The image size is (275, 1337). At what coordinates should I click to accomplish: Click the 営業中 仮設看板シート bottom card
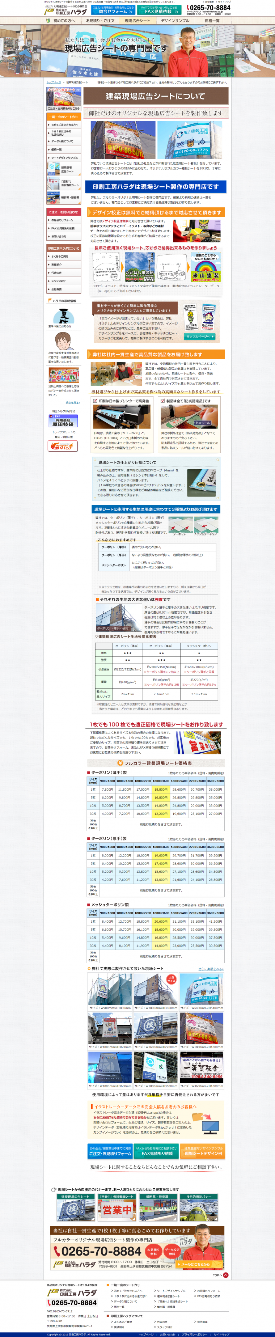(x=117, y=1207)
